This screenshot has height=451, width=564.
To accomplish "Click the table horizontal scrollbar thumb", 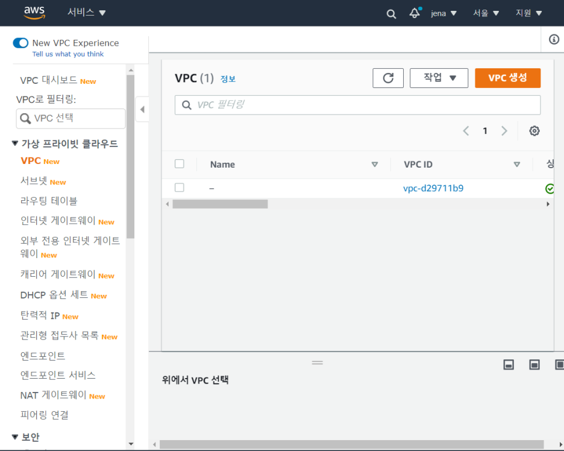I will pos(220,204).
